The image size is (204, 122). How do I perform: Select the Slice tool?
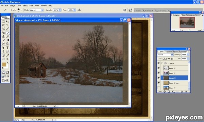[7, 28]
